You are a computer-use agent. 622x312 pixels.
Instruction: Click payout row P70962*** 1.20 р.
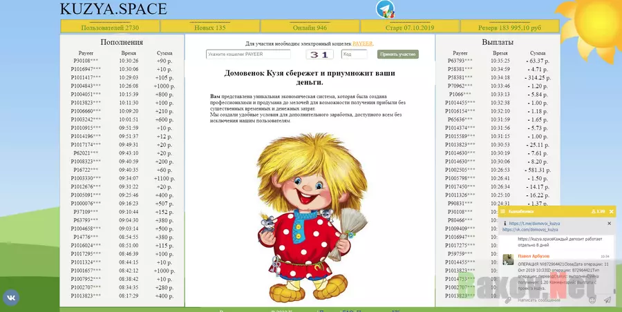coord(498,86)
